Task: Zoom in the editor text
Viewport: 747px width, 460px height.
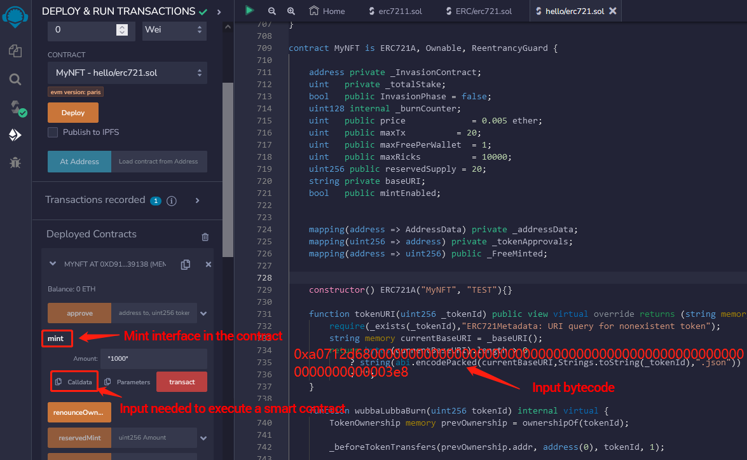Action: tap(291, 11)
